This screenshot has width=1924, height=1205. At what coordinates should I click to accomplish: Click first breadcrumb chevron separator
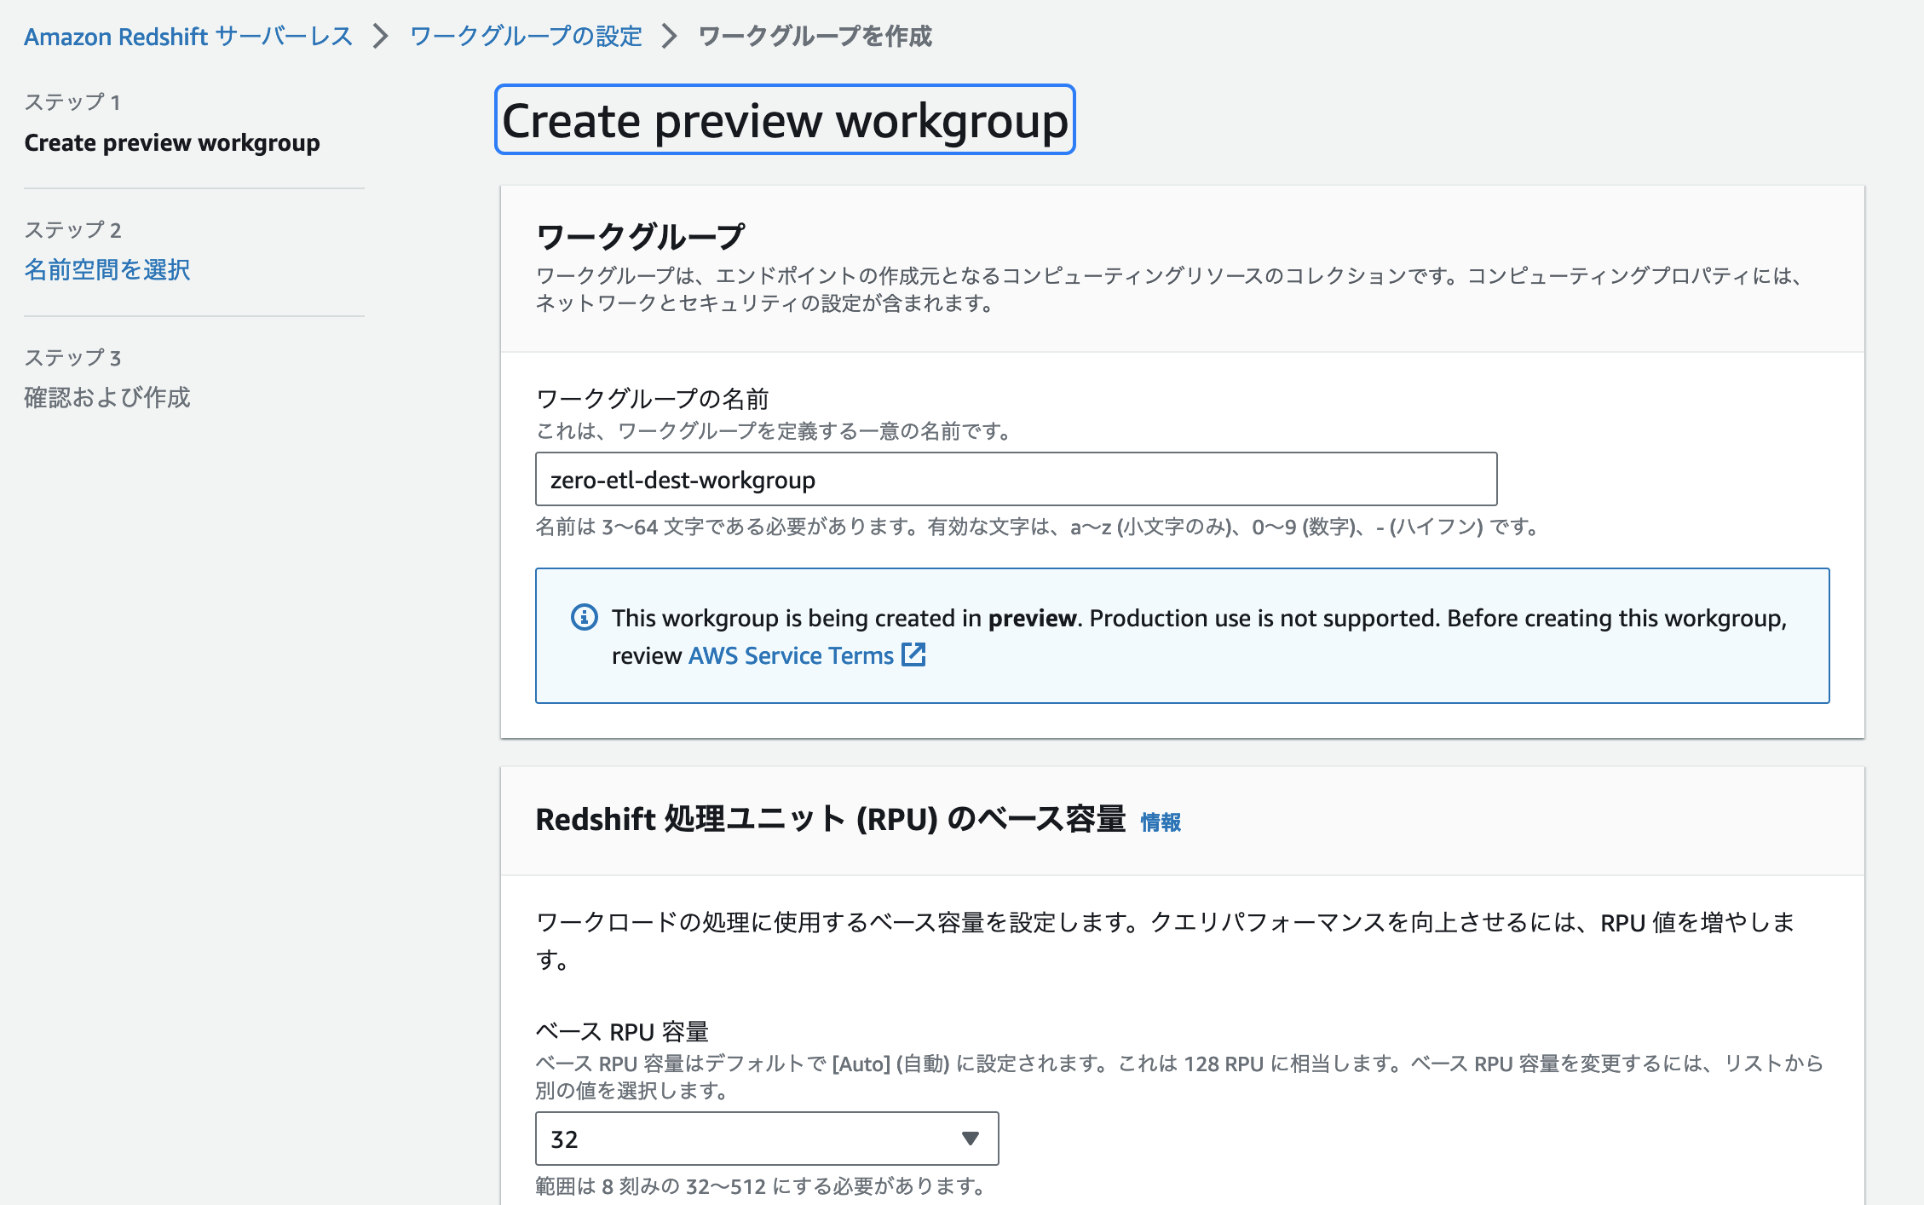coord(381,37)
